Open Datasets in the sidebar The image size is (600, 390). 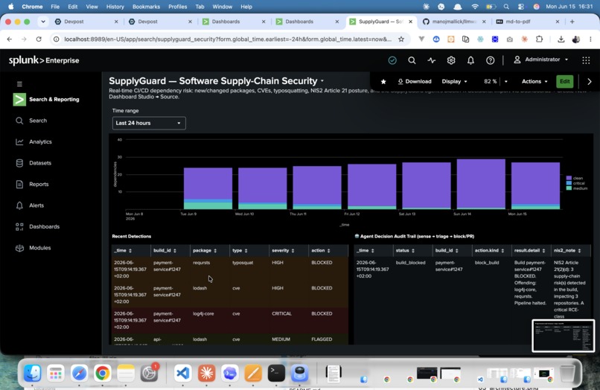point(40,163)
